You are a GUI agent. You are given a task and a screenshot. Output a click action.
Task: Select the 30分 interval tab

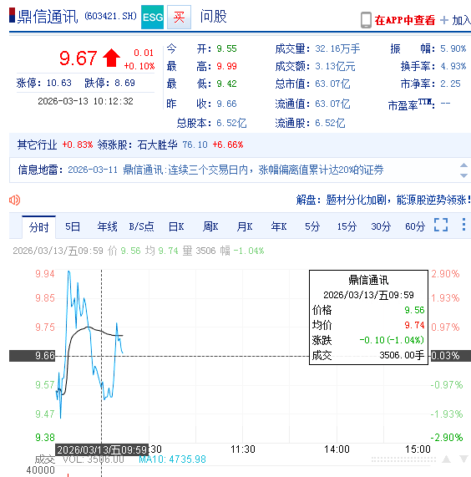[381, 226]
